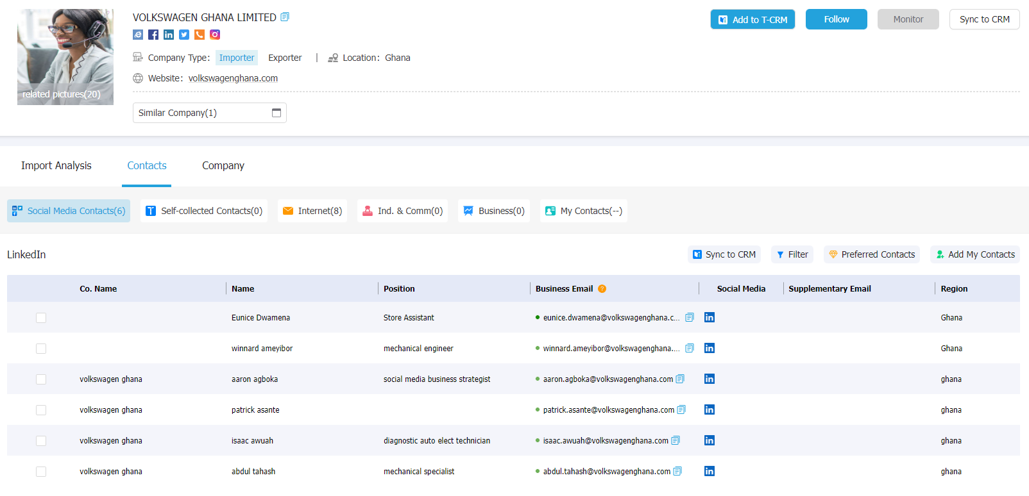The height and width of the screenshot is (496, 1029).
Task: Open the company Instagram icon
Action: (x=215, y=35)
